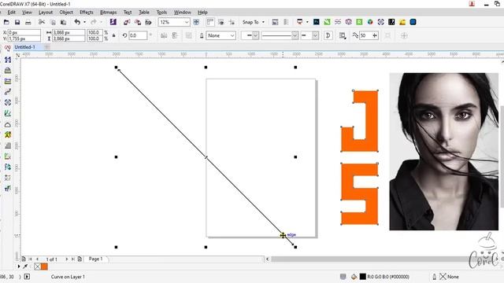The width and height of the screenshot is (504, 283).
Task: Toggle the Show grid icon
Action: [220, 22]
